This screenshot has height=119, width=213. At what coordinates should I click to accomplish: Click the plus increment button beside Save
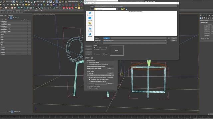(x=169, y=38)
